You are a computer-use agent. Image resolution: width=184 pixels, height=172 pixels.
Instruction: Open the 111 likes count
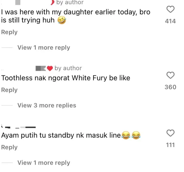pos(171,145)
